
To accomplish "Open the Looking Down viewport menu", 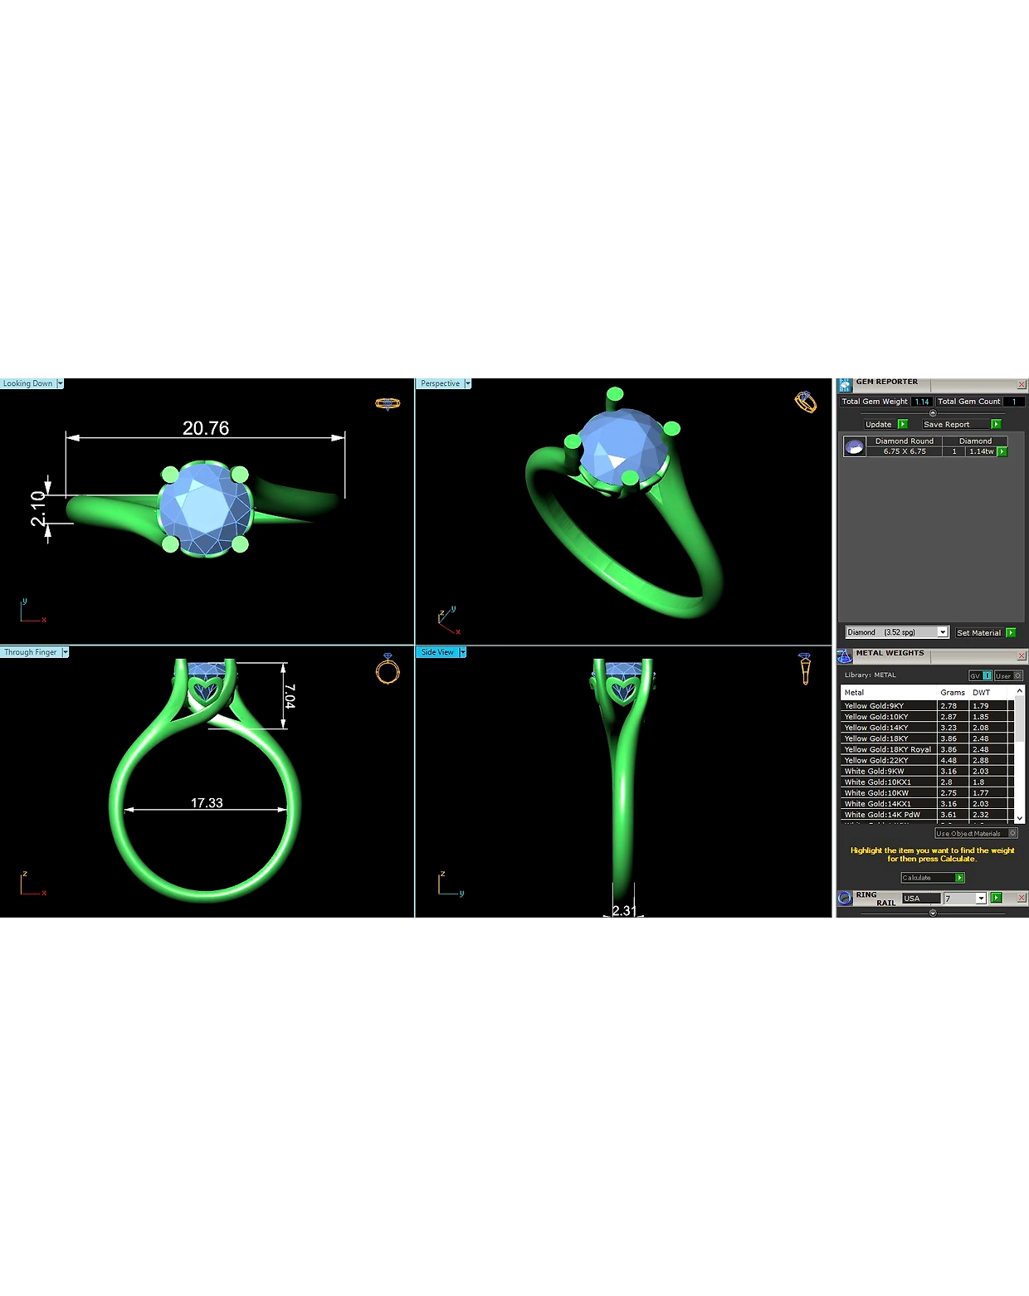I will (60, 383).
